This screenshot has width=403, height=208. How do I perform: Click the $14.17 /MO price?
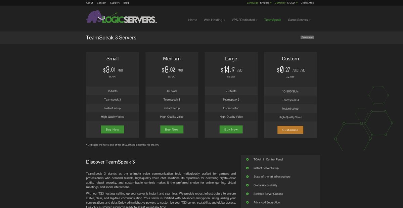(x=231, y=70)
